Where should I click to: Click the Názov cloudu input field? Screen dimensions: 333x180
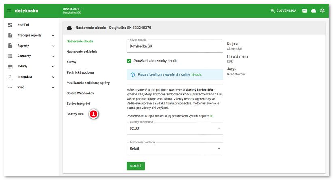175,46
